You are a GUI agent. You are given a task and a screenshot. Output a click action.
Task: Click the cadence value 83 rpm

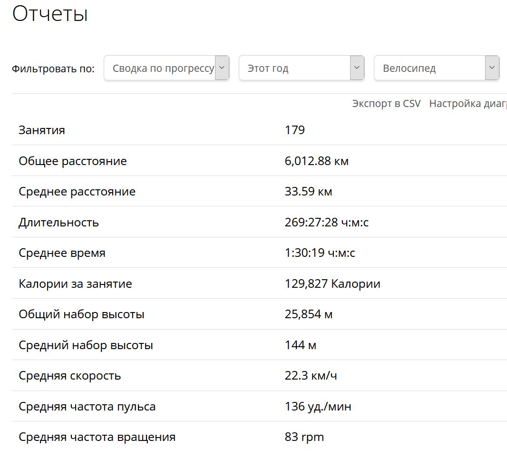pyautogui.click(x=304, y=437)
